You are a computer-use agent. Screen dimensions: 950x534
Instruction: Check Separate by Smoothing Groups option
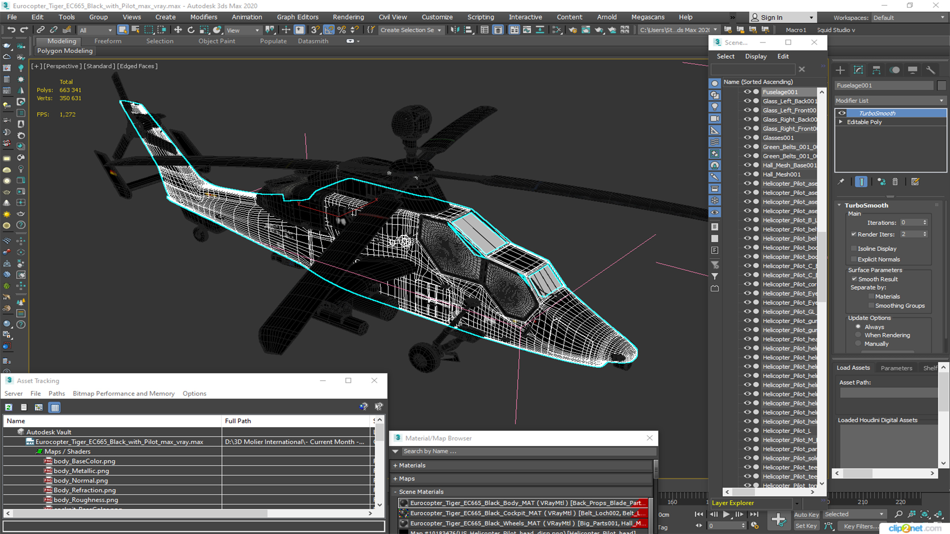871,306
